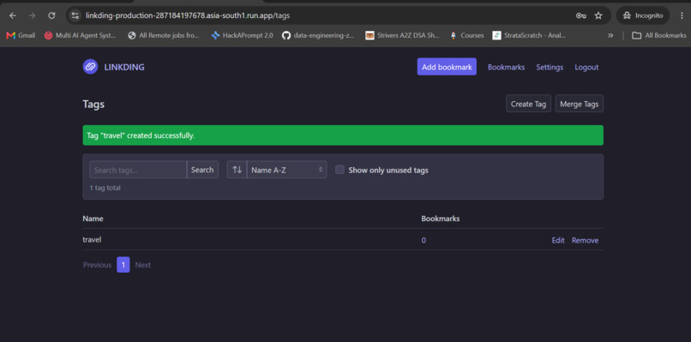This screenshot has height=342, width=691.
Task: Go back with the browser back arrow
Action: [13, 15]
